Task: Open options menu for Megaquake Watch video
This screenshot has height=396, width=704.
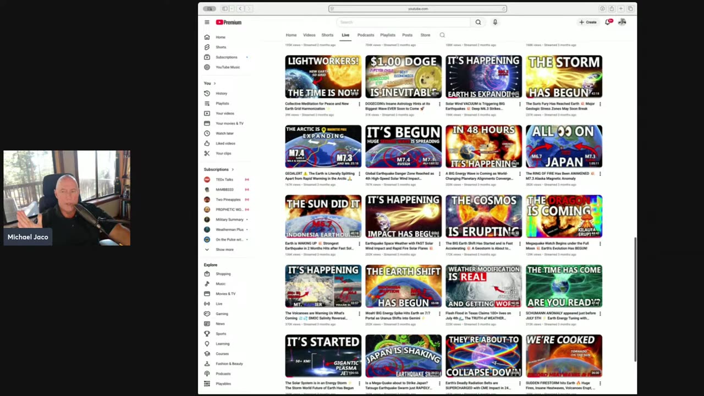Action: point(600,244)
